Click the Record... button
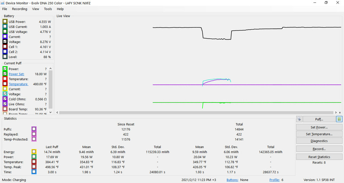The image size is (344, 183). click(319, 149)
